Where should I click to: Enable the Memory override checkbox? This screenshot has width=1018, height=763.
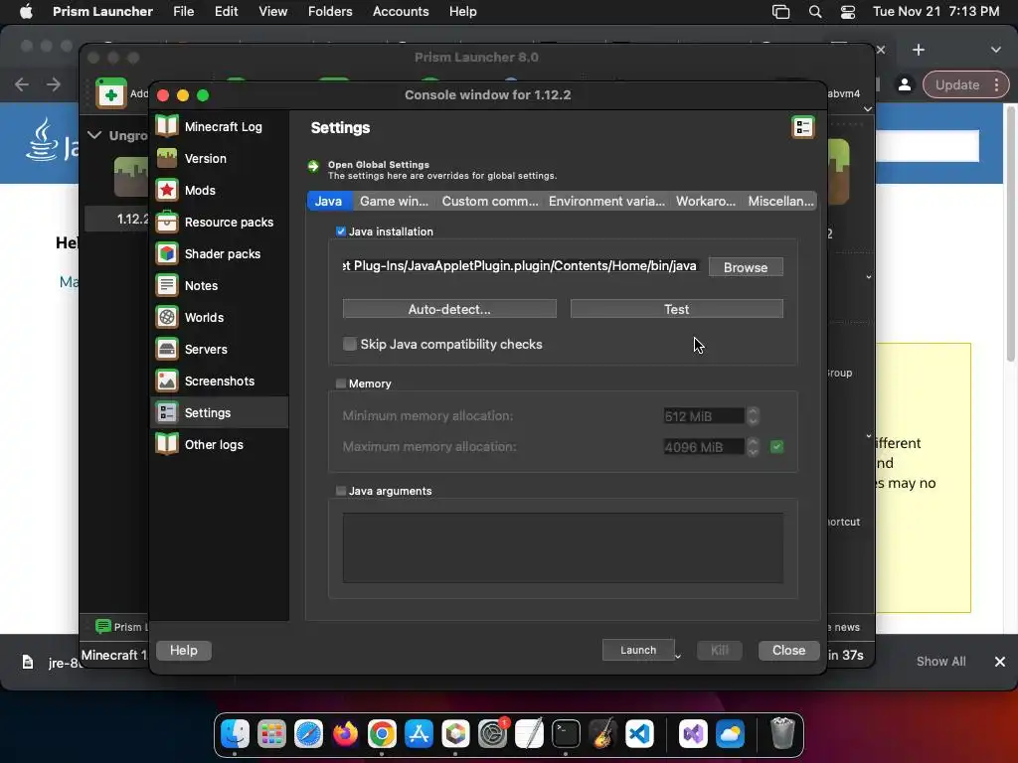tap(341, 383)
